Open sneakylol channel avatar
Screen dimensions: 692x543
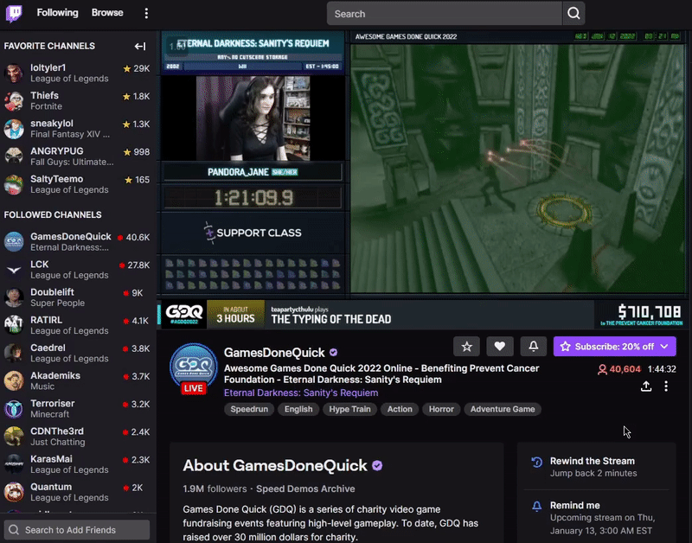[x=14, y=129]
